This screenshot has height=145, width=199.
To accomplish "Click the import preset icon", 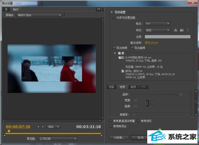I will [182, 30].
